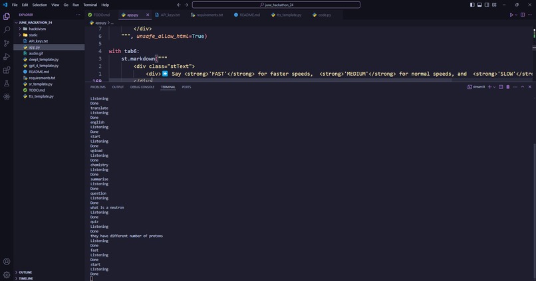Open terminal panel More Actions ellipsis
This screenshot has height=281, width=536.
pos(515,87)
